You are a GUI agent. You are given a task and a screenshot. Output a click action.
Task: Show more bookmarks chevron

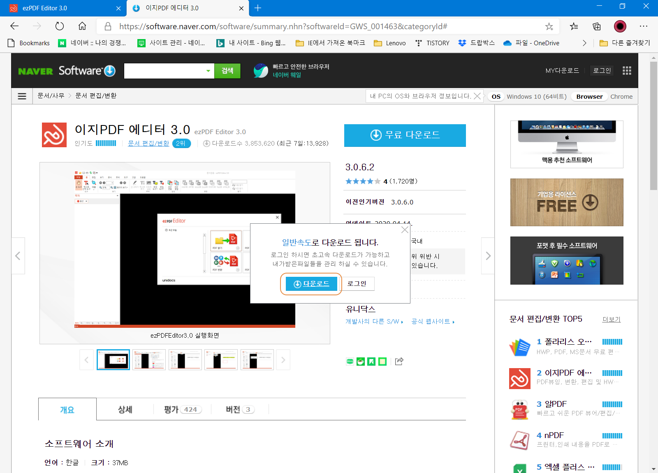[584, 43]
